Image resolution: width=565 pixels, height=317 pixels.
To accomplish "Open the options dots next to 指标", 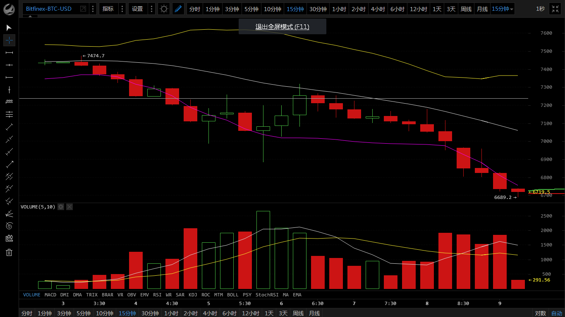I will tap(122, 9).
